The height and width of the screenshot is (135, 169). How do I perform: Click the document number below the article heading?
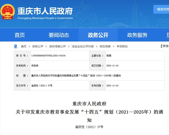pos(89,127)
